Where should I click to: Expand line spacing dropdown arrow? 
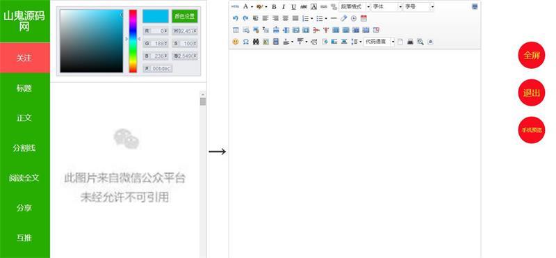click(x=361, y=42)
